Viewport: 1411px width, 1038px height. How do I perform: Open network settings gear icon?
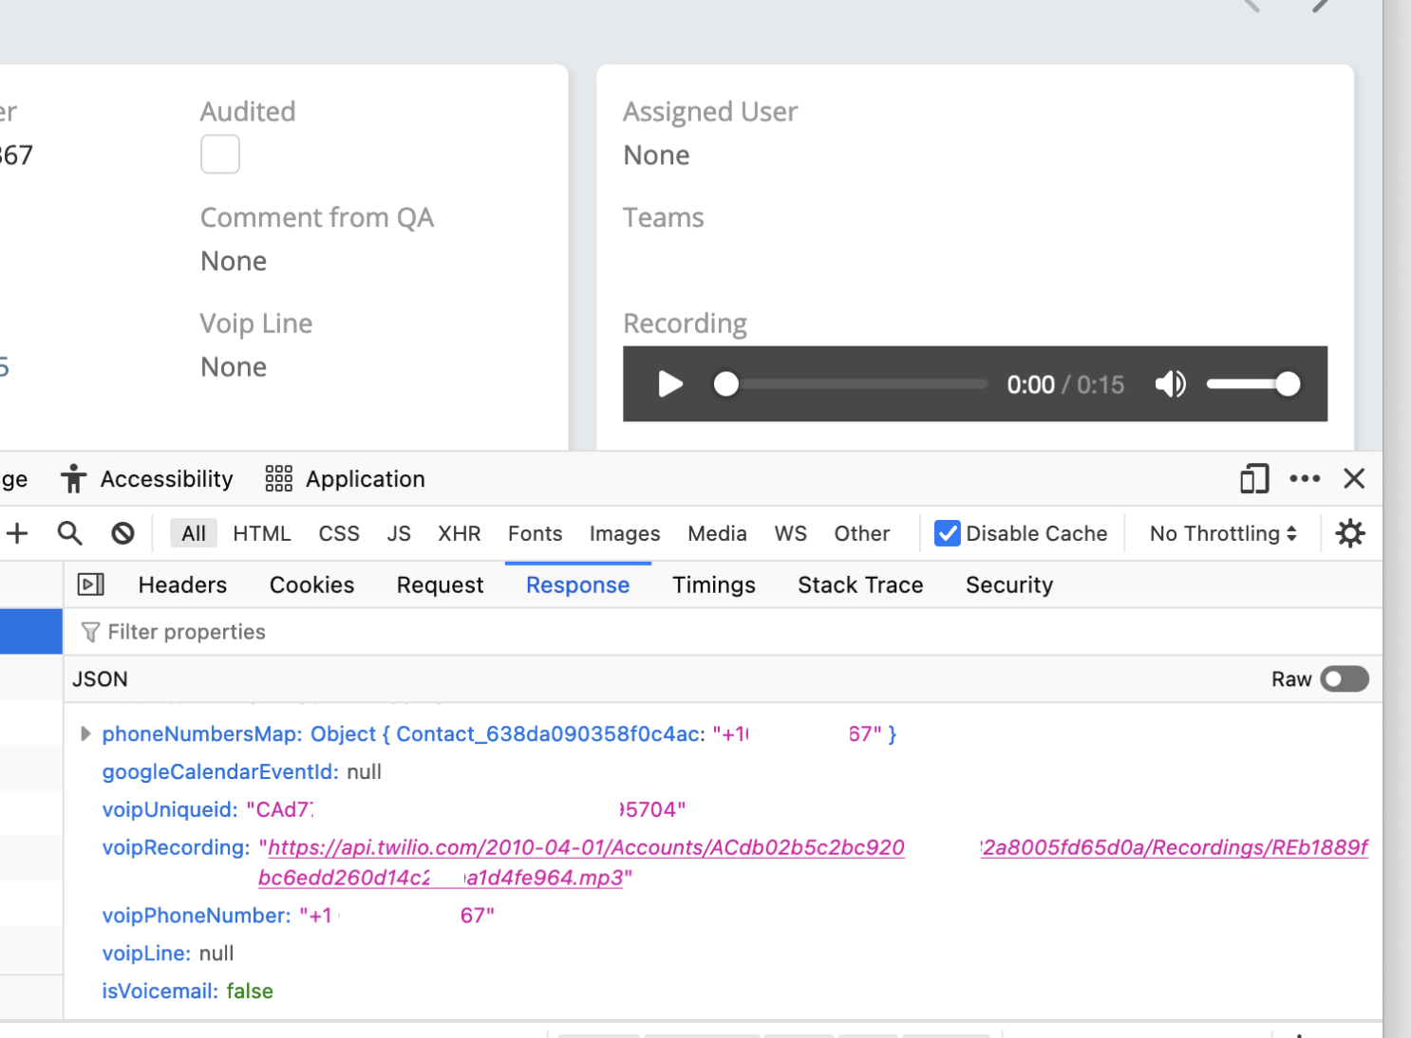1349,533
